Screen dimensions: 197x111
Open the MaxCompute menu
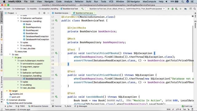[149, 2]
